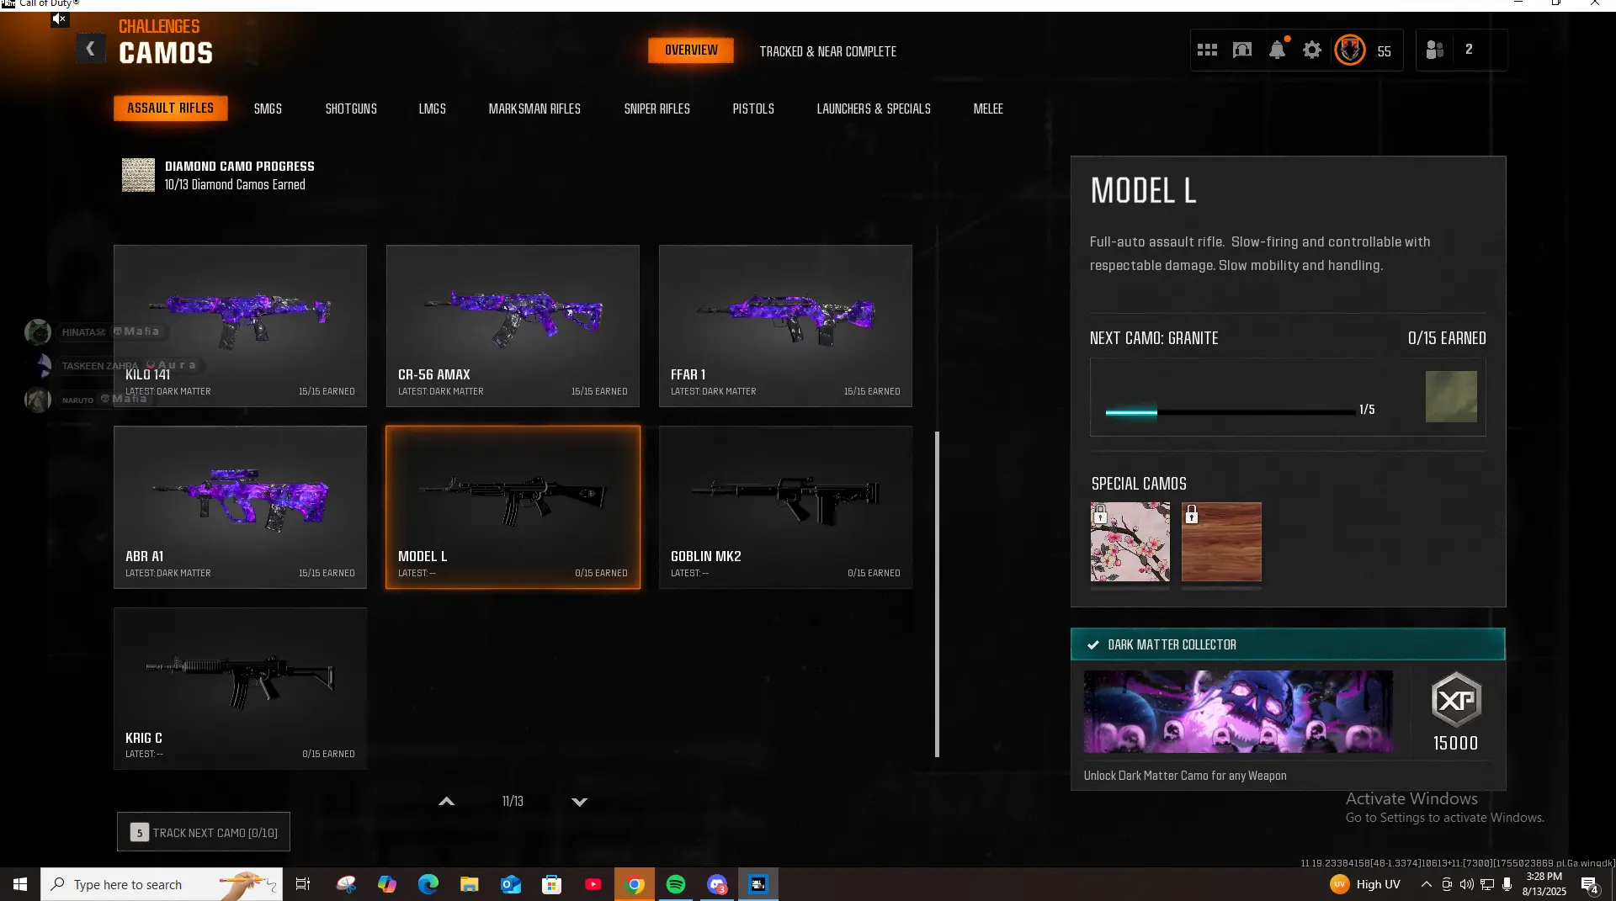The width and height of the screenshot is (1616, 901).
Task: Click the locked cherry blossom special camo
Action: 1130,542
